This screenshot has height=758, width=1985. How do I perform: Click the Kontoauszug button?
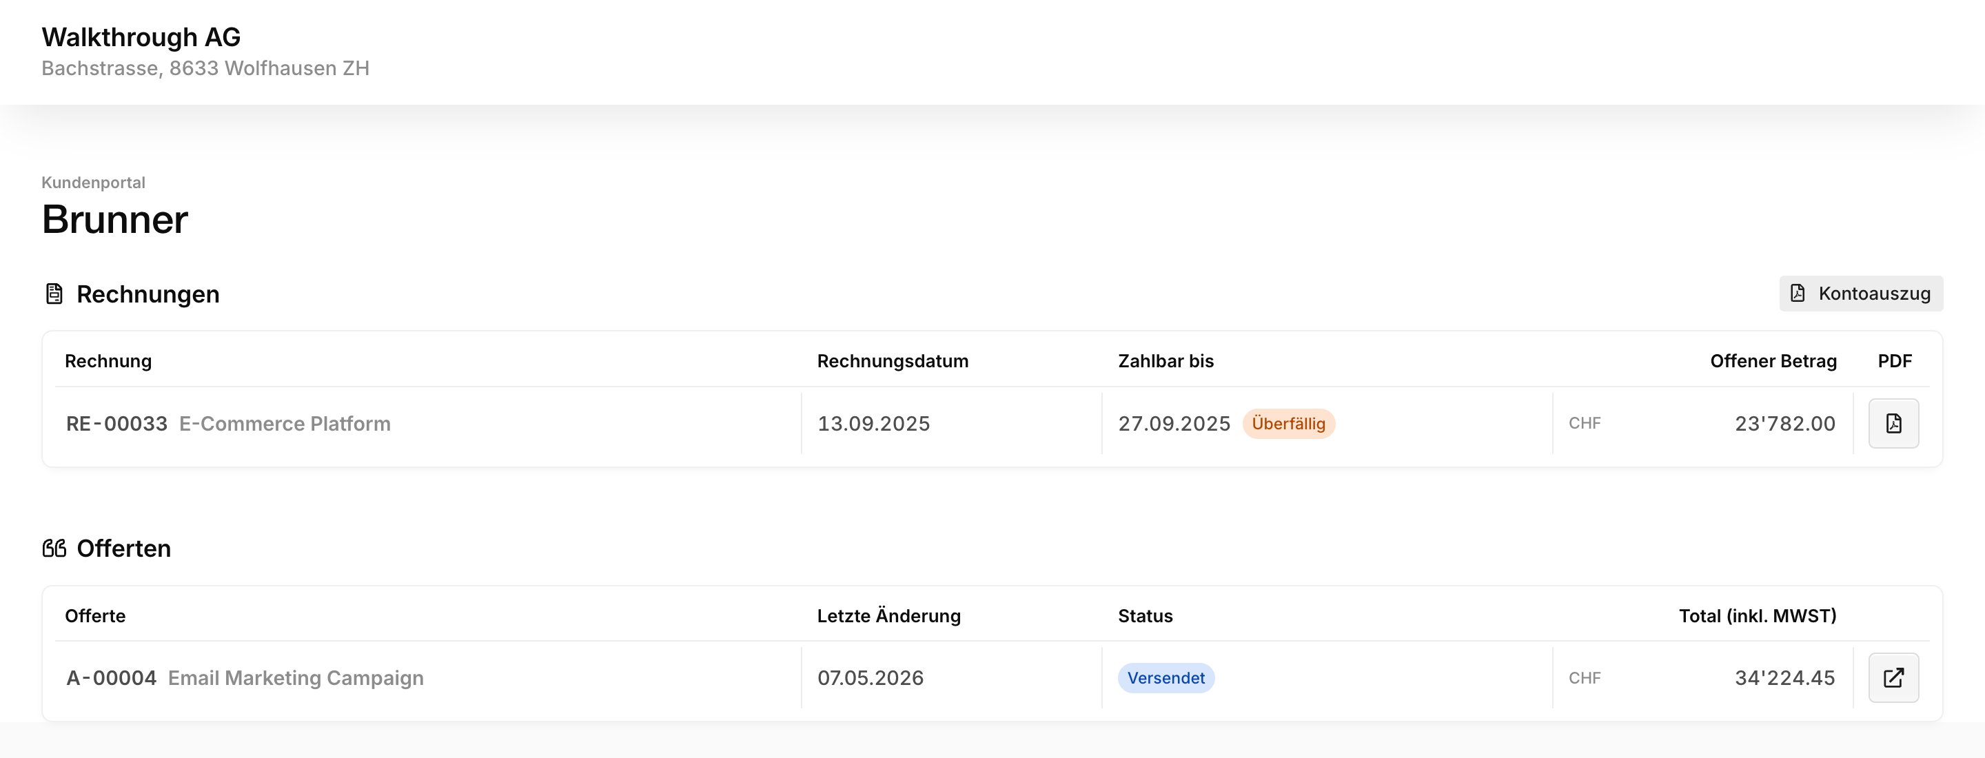click(x=1861, y=294)
